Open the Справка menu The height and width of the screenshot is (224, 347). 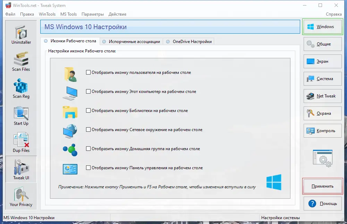(334, 14)
